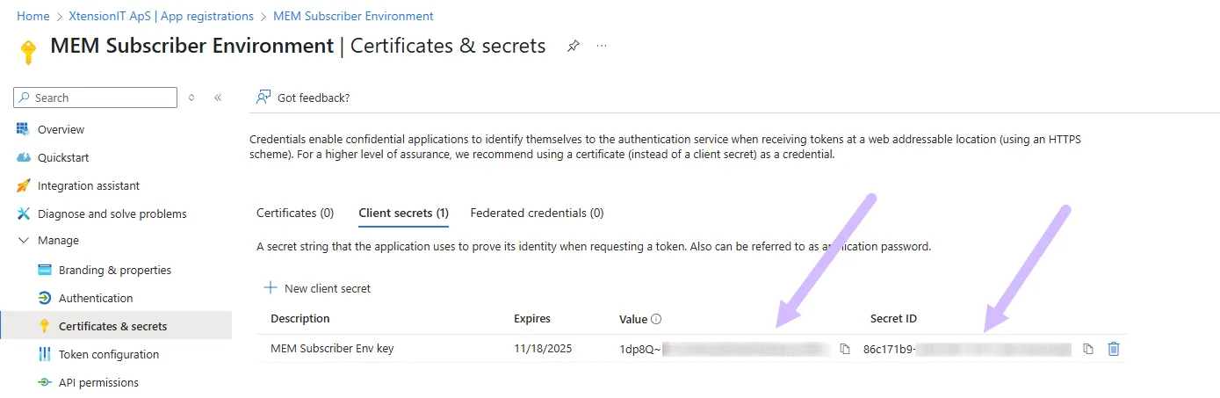Switch to the Certificates (0) tab
This screenshot has height=398, width=1220.
pyautogui.click(x=295, y=213)
